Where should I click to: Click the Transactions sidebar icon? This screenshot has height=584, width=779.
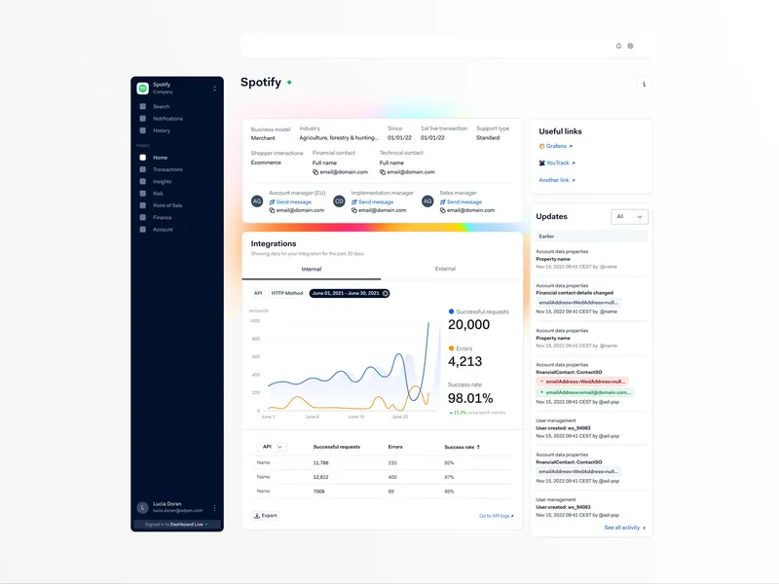(142, 169)
